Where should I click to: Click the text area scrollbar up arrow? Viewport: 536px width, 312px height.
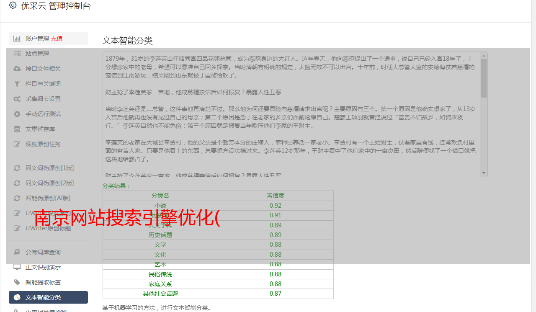pos(484,55)
